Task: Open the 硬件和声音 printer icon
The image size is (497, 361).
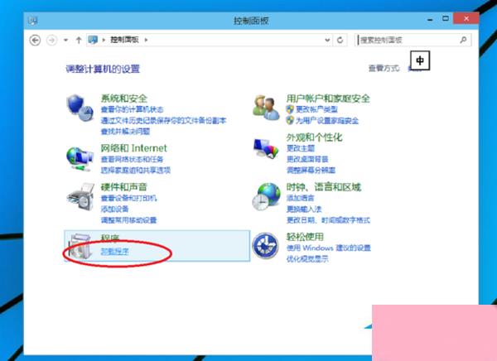Action: pos(80,197)
